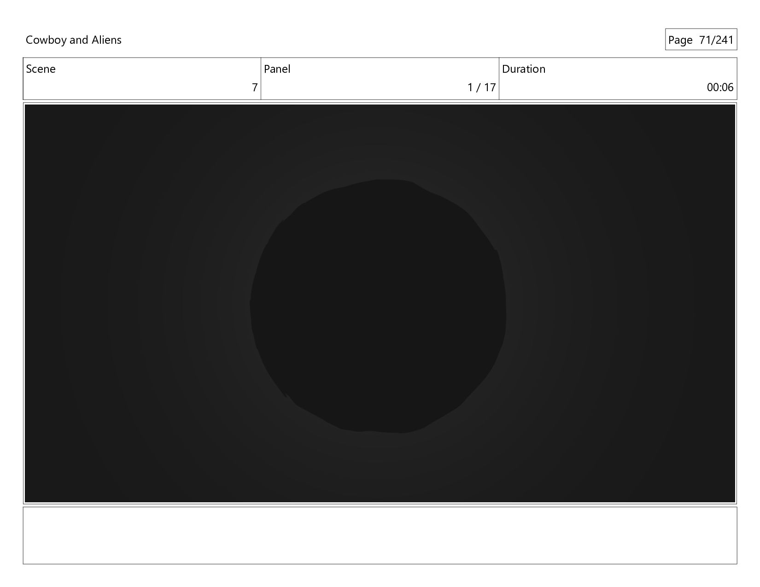
Task: Click the dark circular storyboard panel image
Action: (380, 303)
